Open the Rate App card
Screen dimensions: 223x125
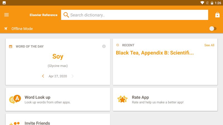tap(165, 99)
